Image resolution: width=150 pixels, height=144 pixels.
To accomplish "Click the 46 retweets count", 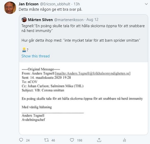I will pyautogui.click(x=53, y=140).
